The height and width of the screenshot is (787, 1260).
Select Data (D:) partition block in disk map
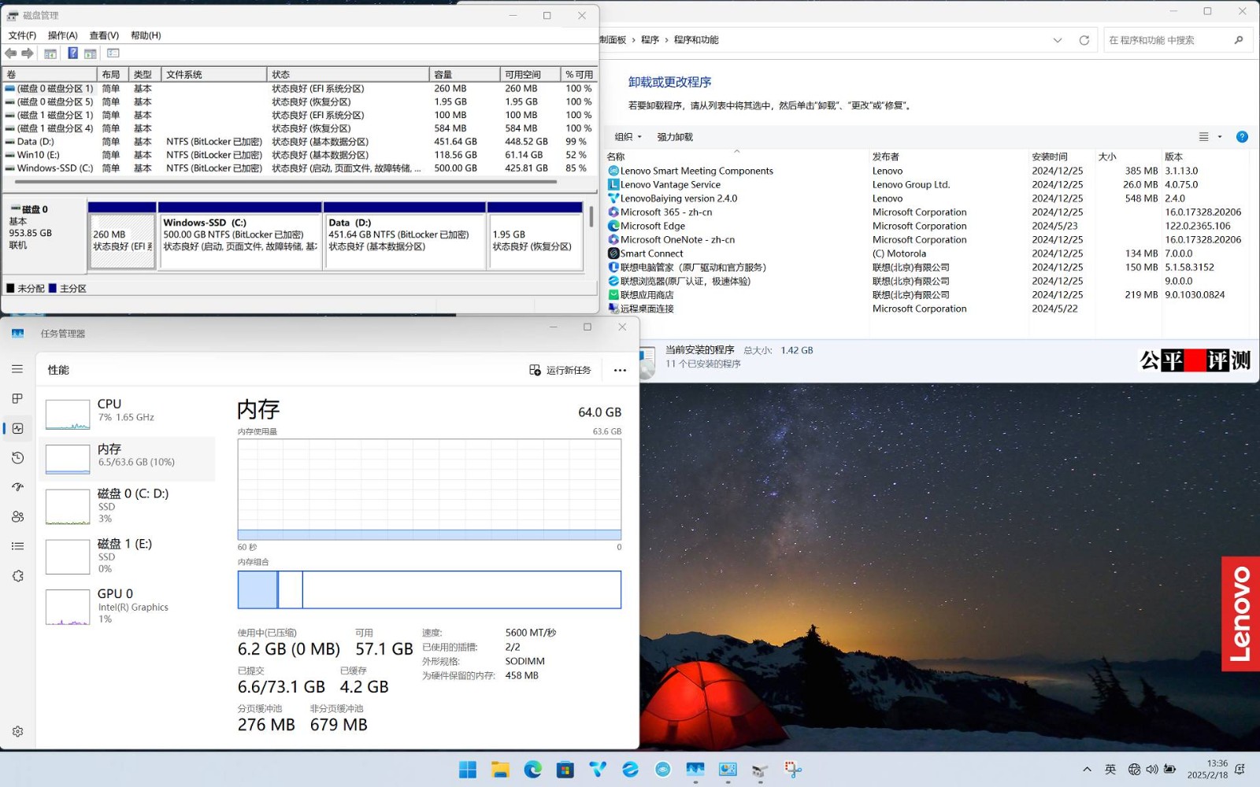point(405,235)
